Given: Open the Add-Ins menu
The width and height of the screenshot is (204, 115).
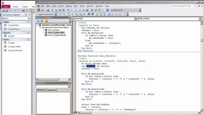Looking at the screenshot, I should pos(90,6).
